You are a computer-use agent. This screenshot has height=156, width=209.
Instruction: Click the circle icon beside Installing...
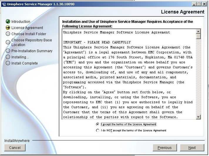tap(8, 57)
